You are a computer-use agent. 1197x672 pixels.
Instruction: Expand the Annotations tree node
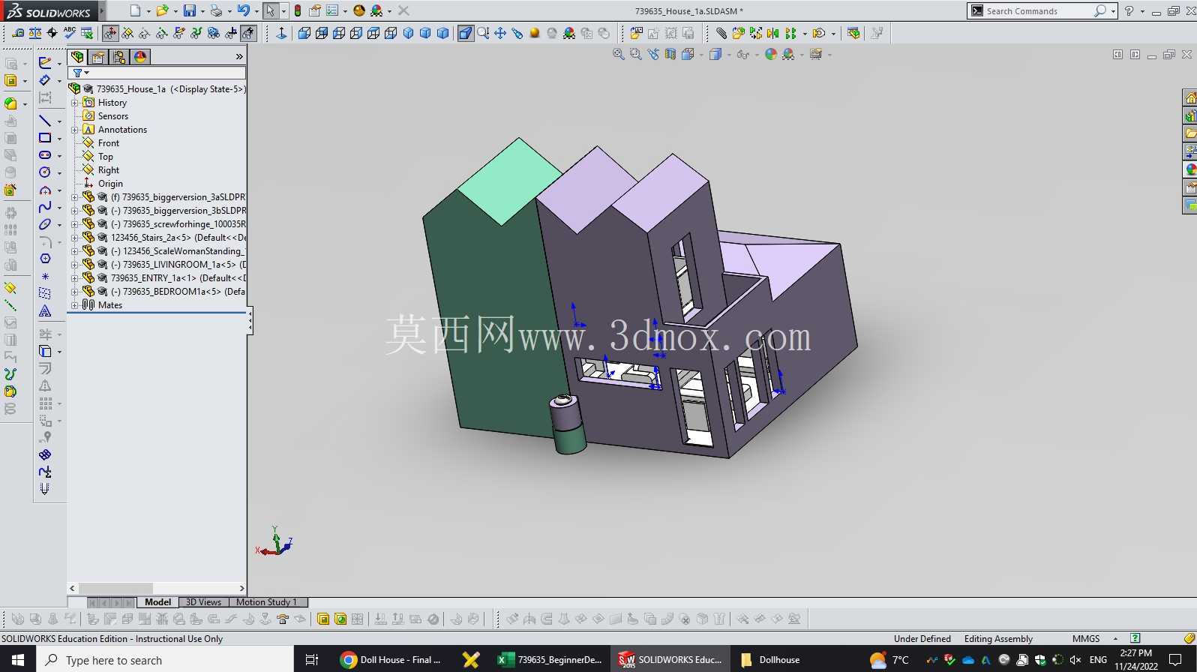74,130
